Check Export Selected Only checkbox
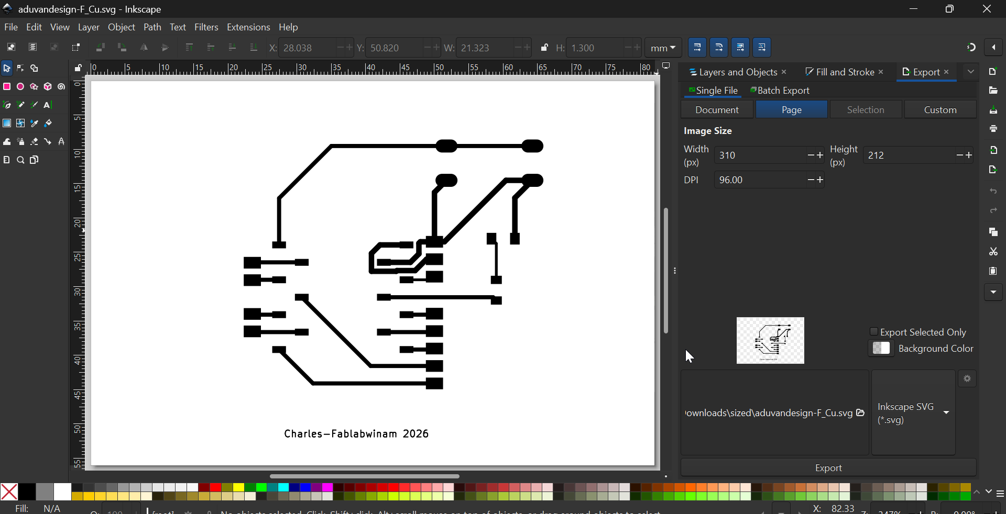1006x514 pixels. click(873, 332)
